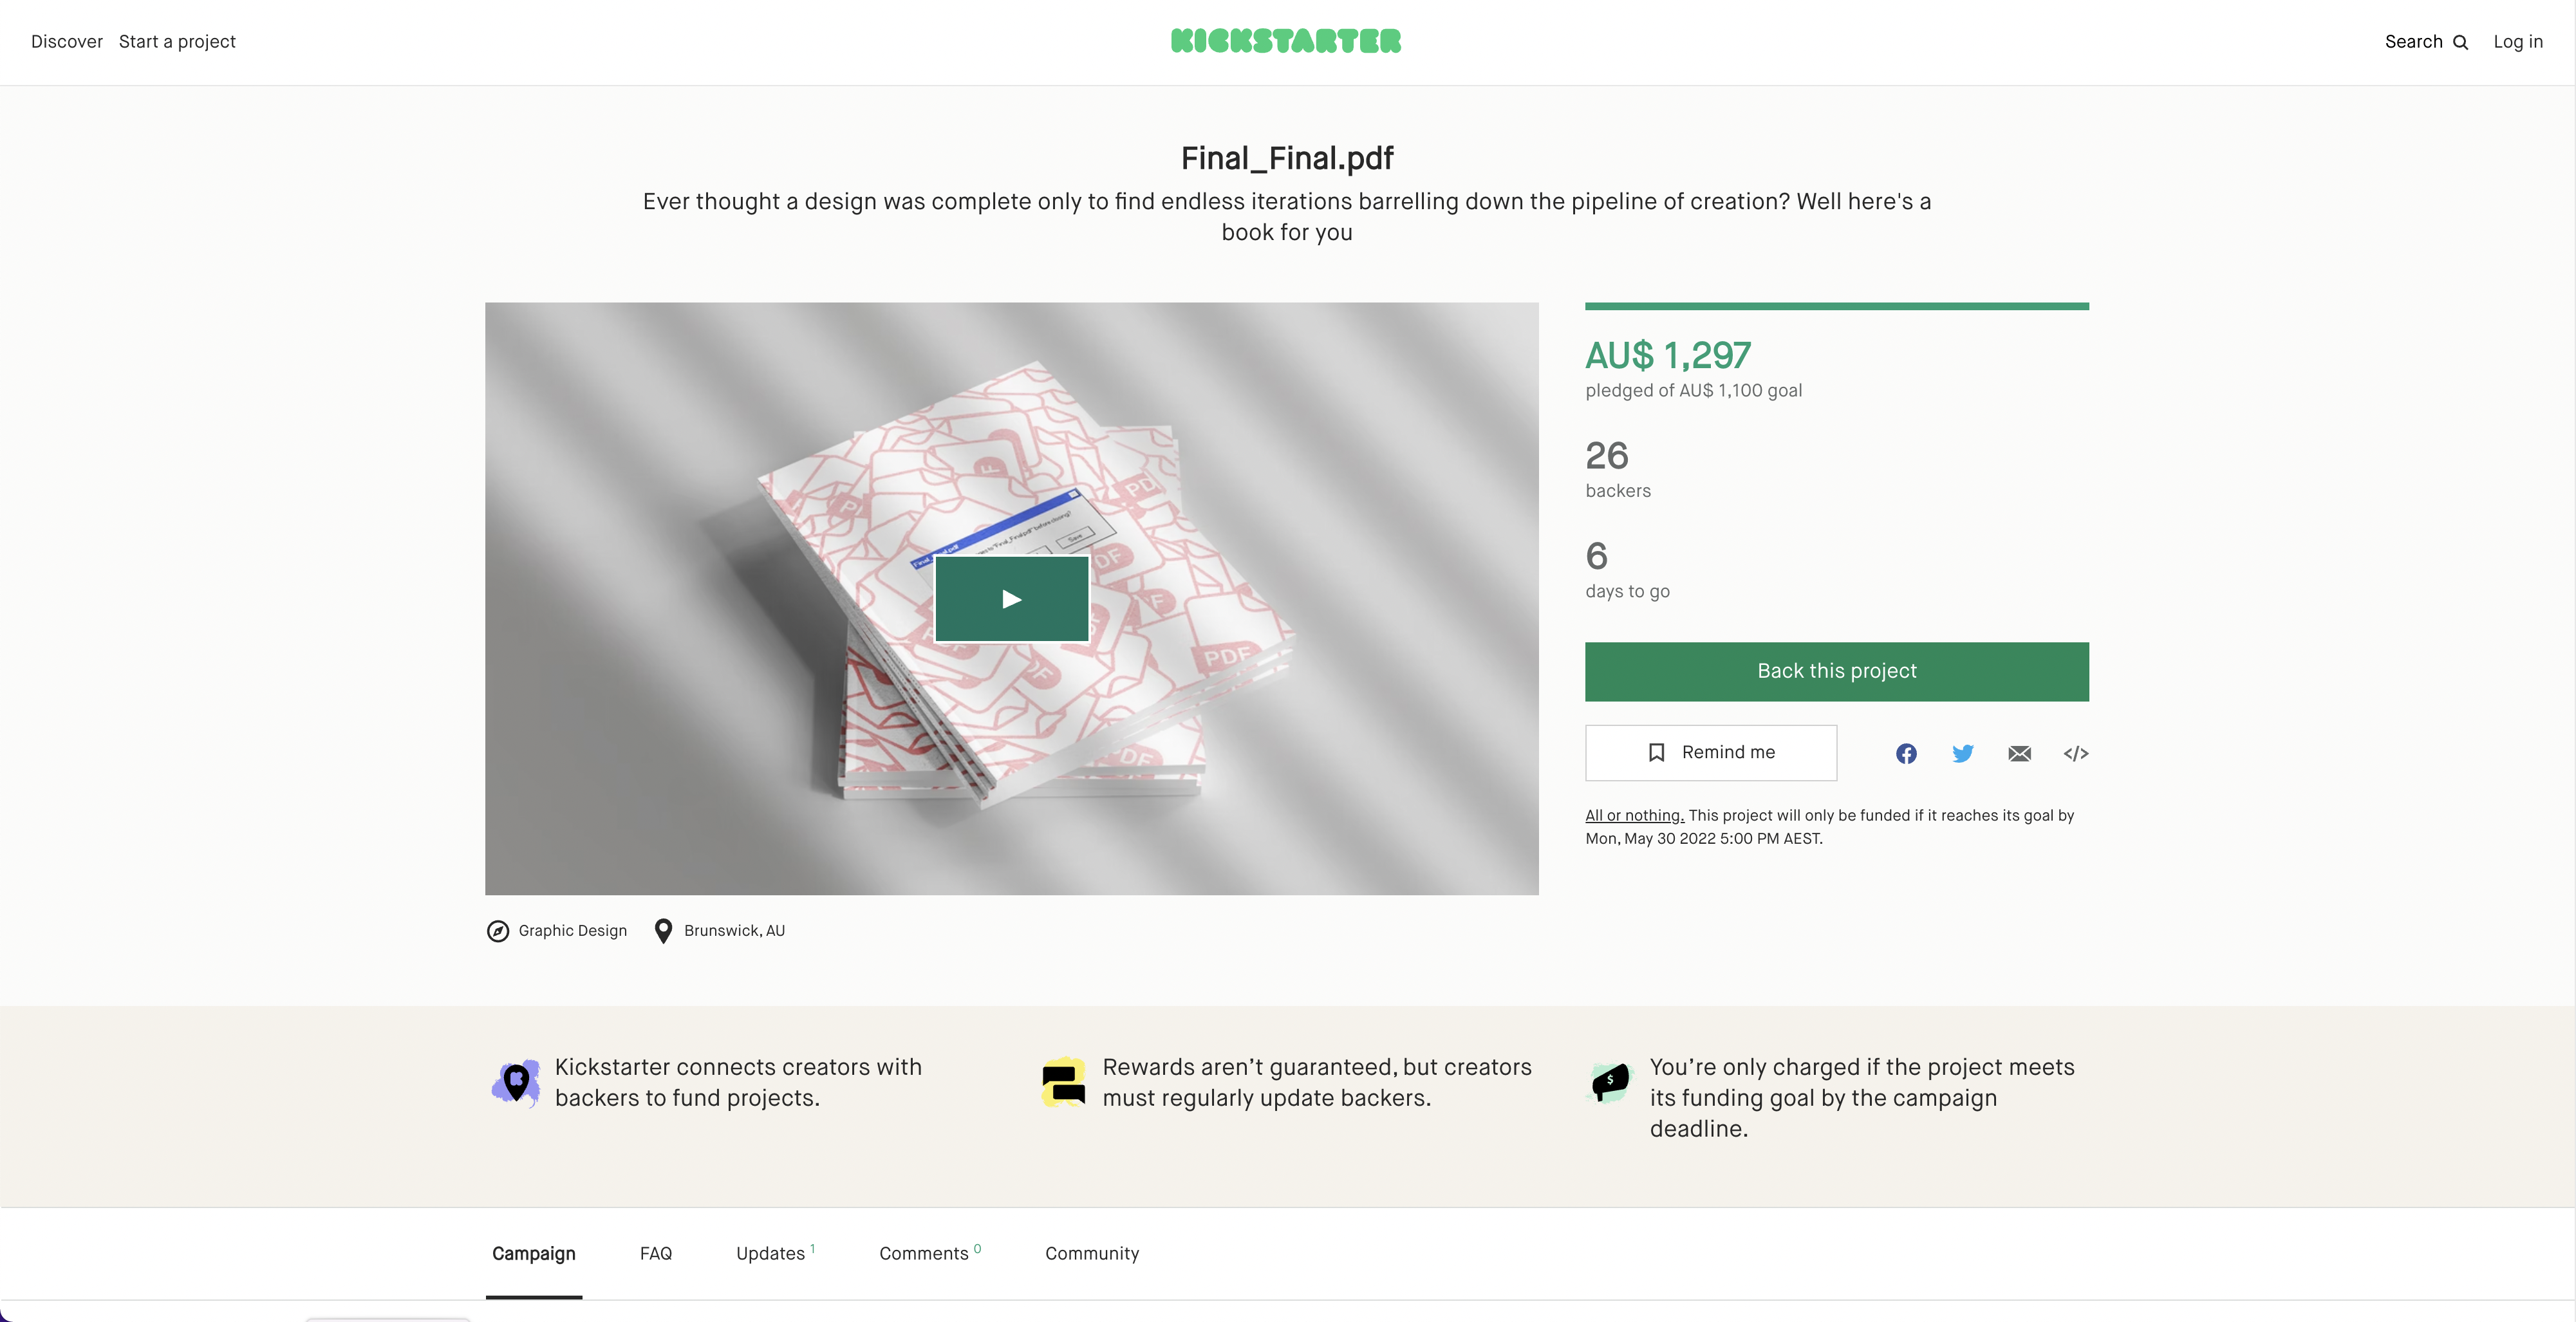Click Back this project button
The width and height of the screenshot is (2576, 1322).
[1837, 671]
